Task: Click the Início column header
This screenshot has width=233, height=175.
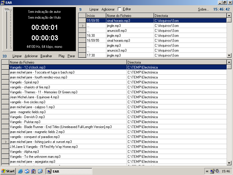Action: (96, 16)
